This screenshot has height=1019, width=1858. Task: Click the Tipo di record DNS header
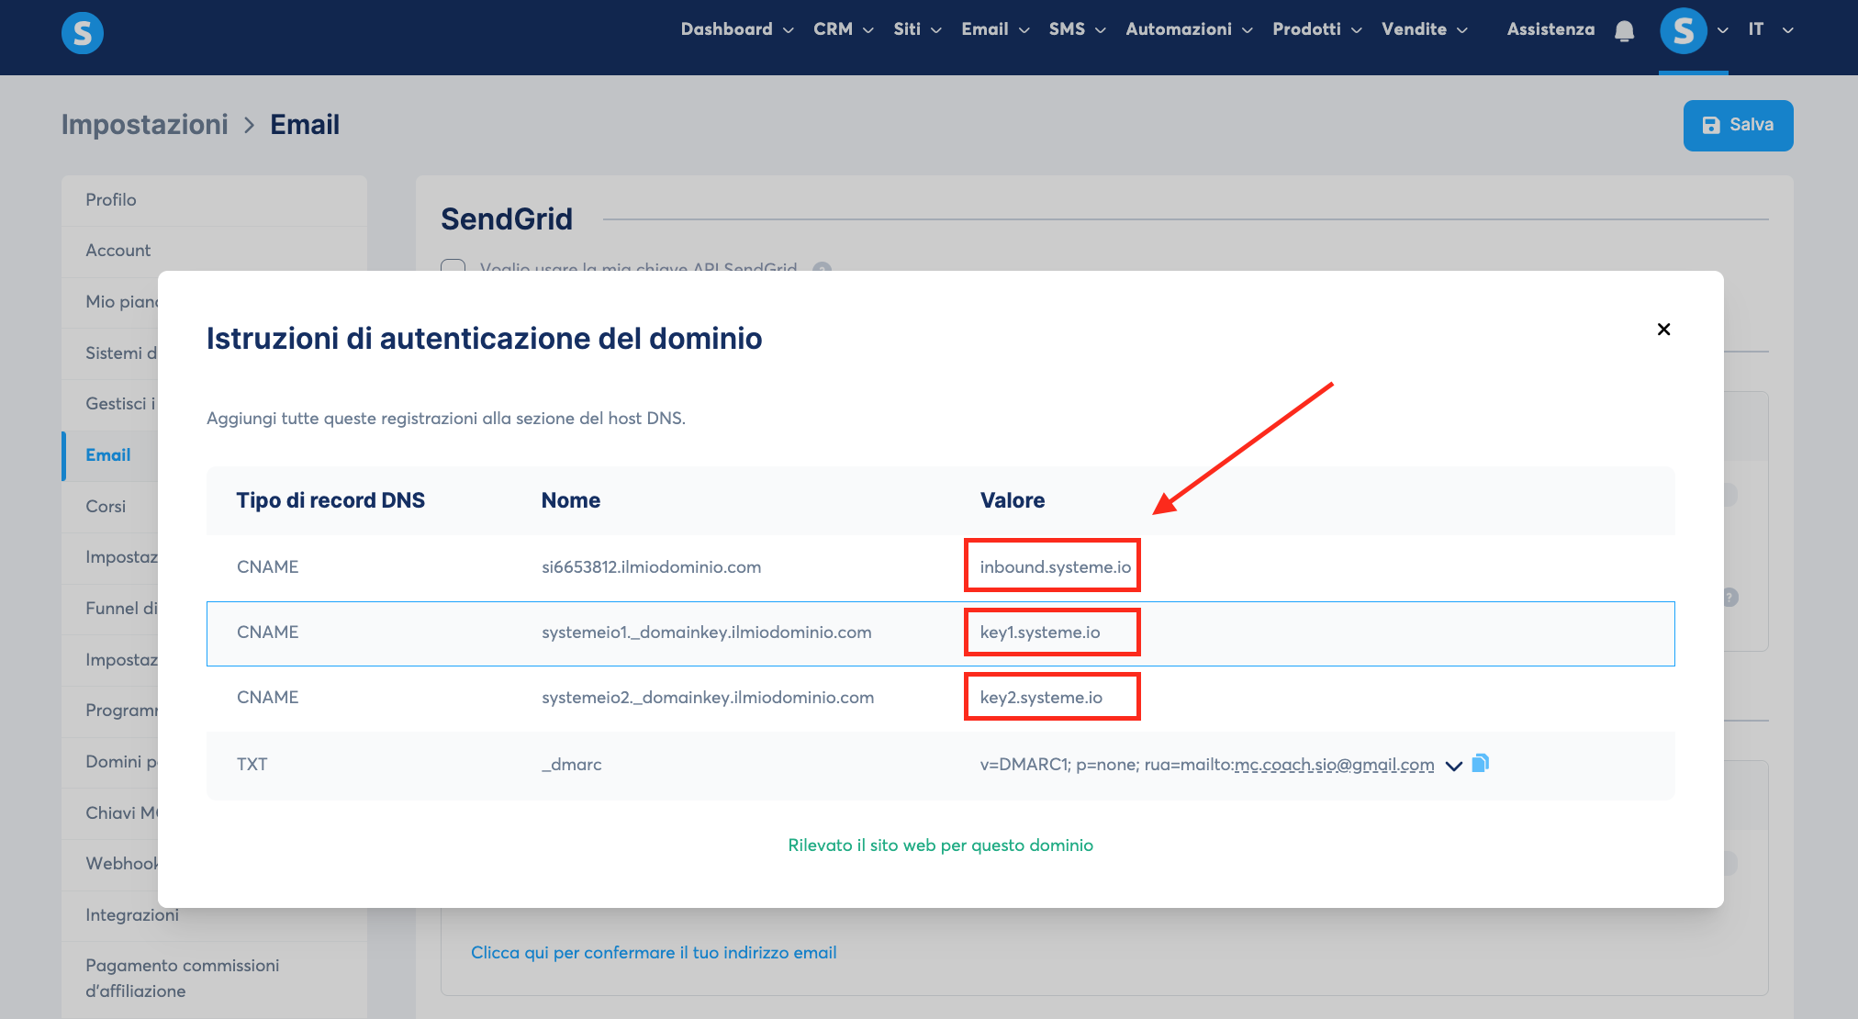[x=330, y=500]
